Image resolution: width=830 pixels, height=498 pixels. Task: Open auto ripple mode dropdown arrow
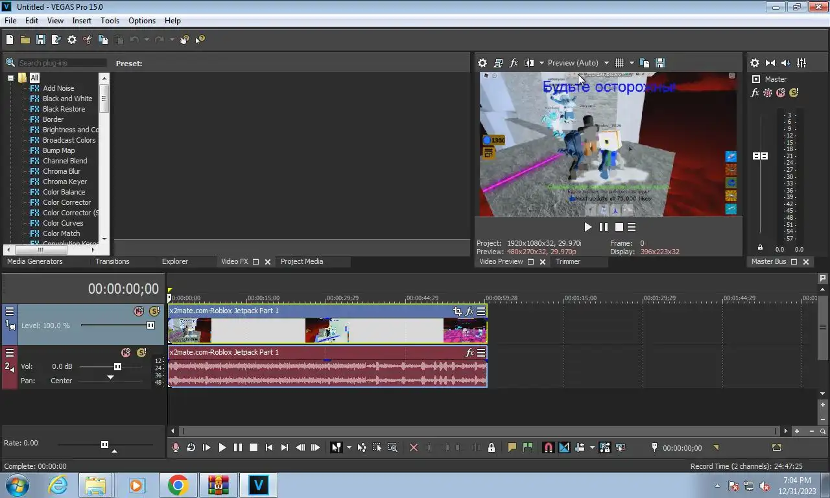click(x=592, y=447)
